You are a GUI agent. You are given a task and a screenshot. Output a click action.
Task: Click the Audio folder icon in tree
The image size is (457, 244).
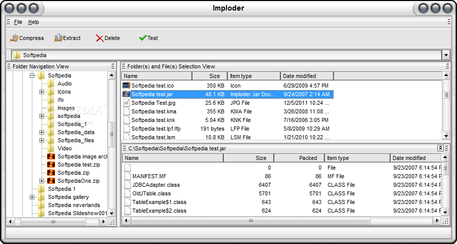click(51, 84)
